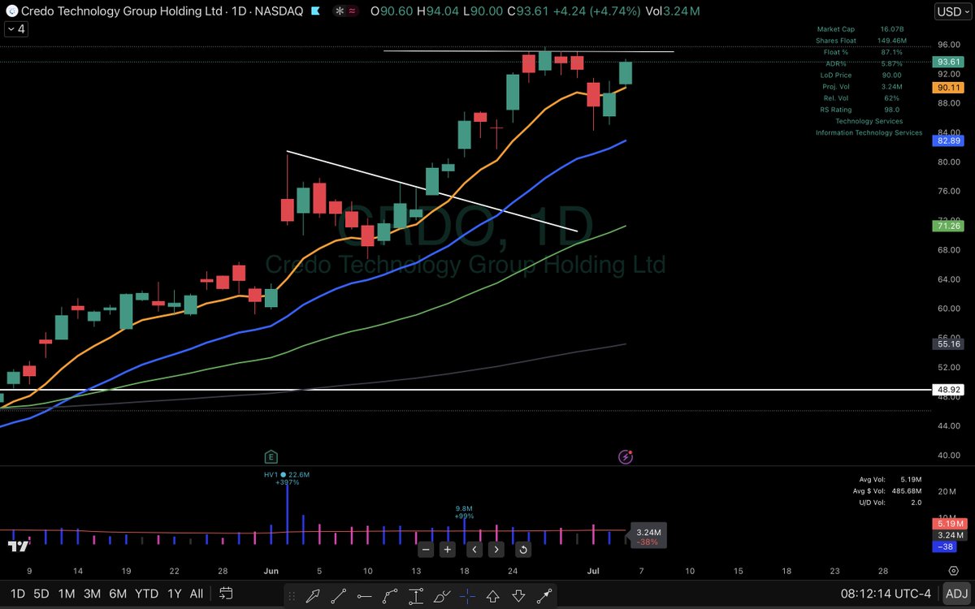Select the trend line tool
The image size is (975, 609).
tap(339, 595)
